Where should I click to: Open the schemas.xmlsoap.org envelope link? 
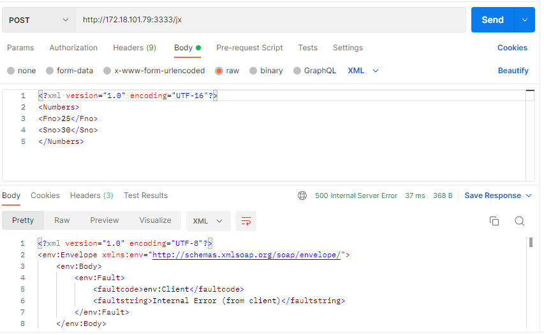[246, 255]
